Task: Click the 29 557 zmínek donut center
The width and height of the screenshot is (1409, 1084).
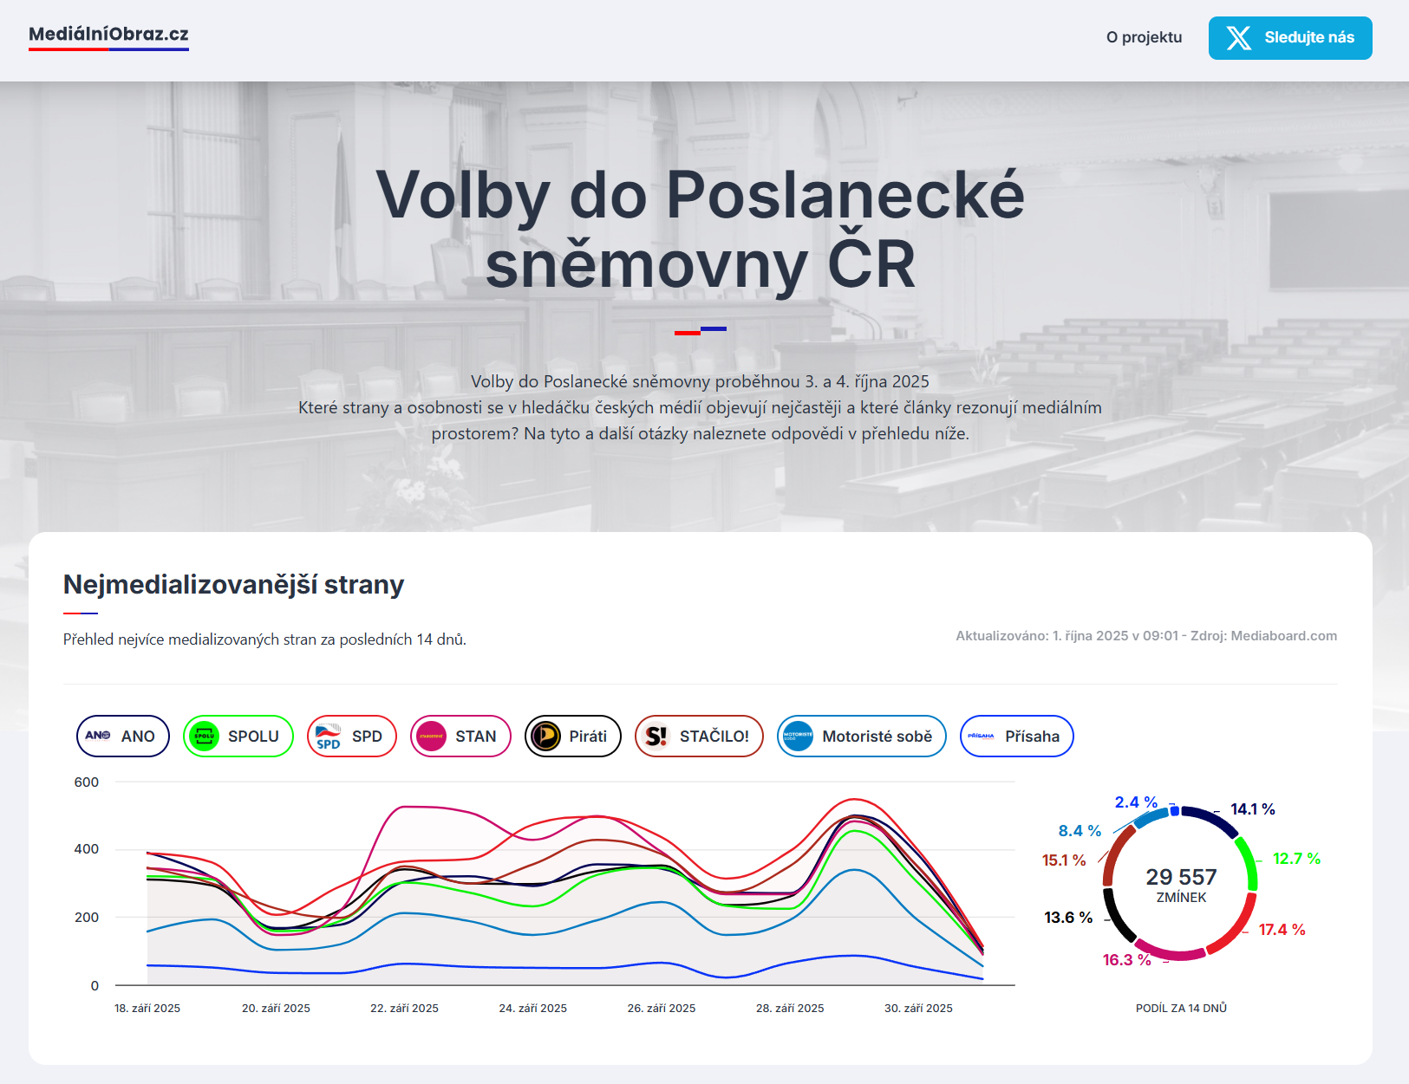Action: (x=1181, y=885)
